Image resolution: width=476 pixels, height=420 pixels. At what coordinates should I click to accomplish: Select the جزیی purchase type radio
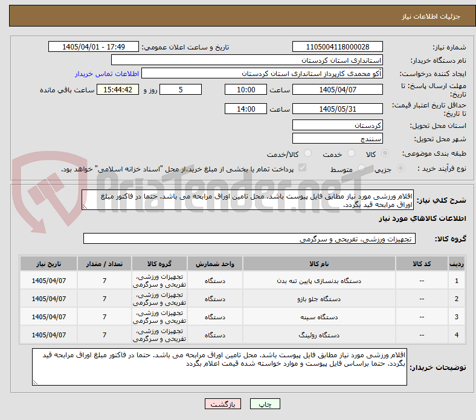[x=400, y=168]
